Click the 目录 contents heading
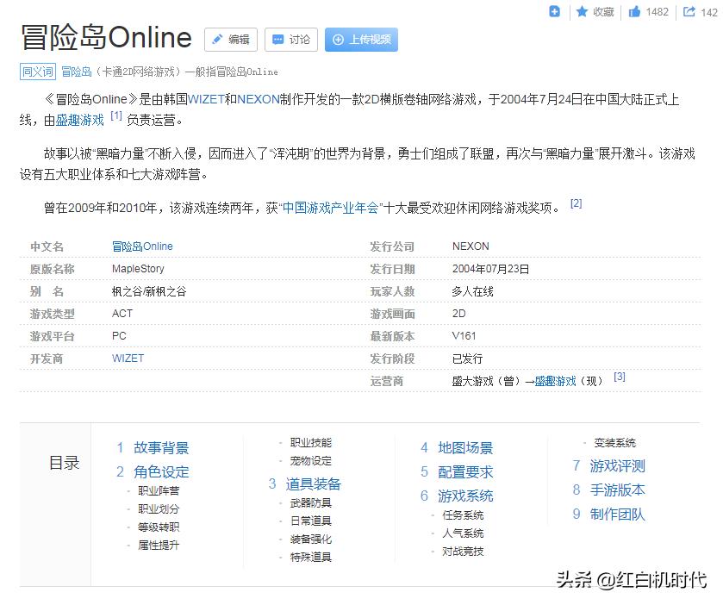Image resolution: width=723 pixels, height=605 pixels. pyautogui.click(x=65, y=463)
